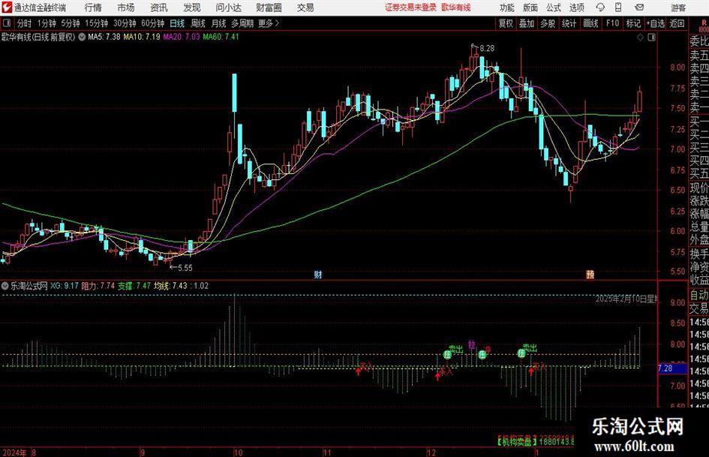This screenshot has width=709, height=457.
Task: Click the 机构卖盘 label at bottom
Action: 517,441
